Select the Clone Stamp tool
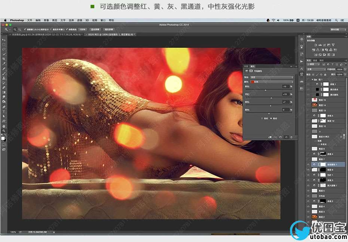348x242 pixels. point(4,78)
